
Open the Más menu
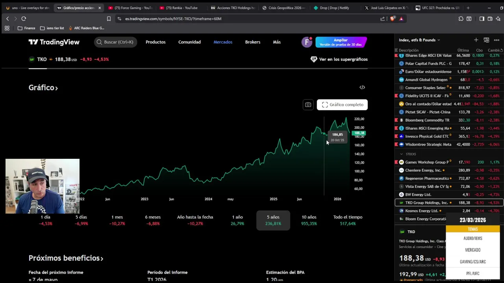pyautogui.click(x=277, y=42)
